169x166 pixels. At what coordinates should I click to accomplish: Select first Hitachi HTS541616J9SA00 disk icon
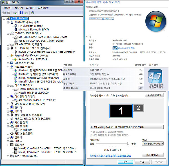(x=16, y=89)
